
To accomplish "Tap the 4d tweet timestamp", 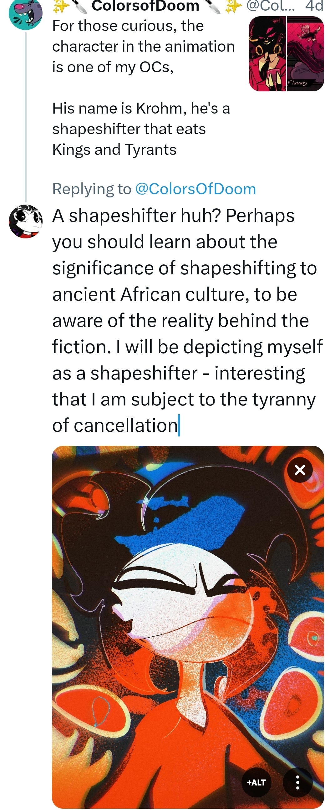I will click(x=314, y=6).
